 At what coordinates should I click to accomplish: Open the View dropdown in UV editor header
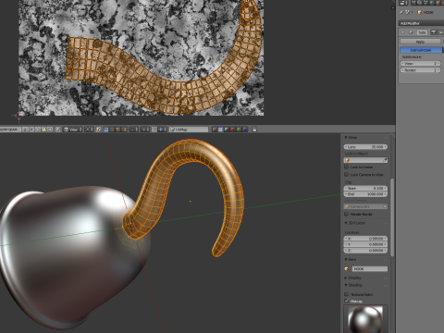pyautogui.click(x=73, y=129)
